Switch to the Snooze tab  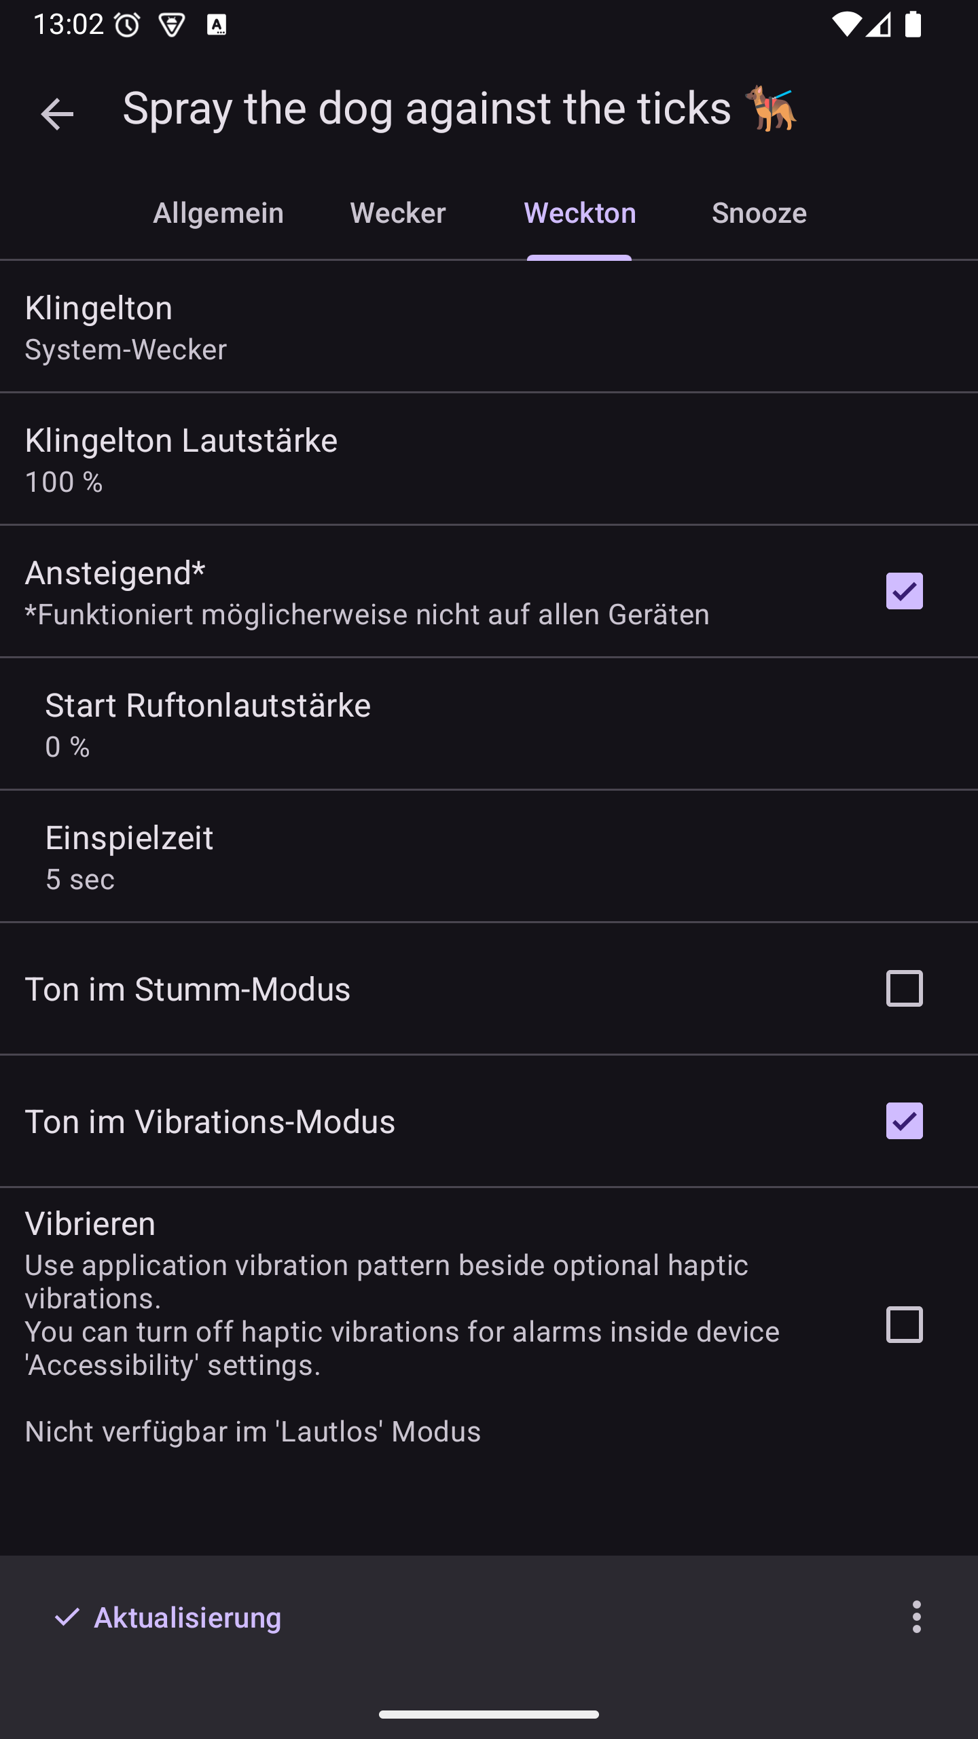tap(759, 213)
